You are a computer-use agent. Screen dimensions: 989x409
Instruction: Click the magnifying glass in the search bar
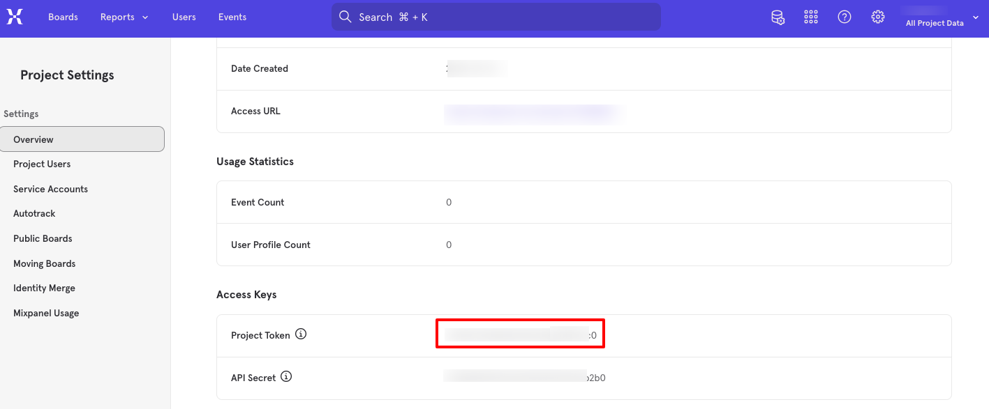tap(345, 16)
